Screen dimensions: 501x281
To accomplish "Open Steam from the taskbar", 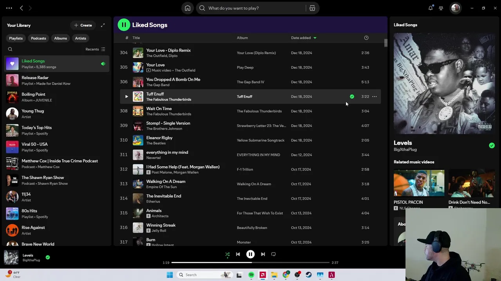I will [x=309, y=275].
